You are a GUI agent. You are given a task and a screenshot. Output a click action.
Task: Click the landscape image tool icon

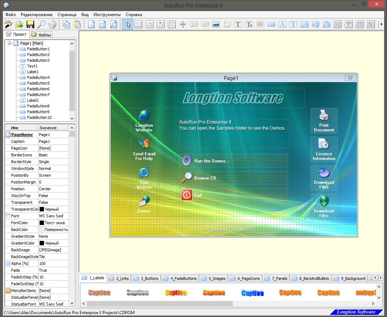pos(216,24)
